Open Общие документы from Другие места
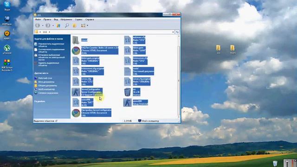 point(47,85)
